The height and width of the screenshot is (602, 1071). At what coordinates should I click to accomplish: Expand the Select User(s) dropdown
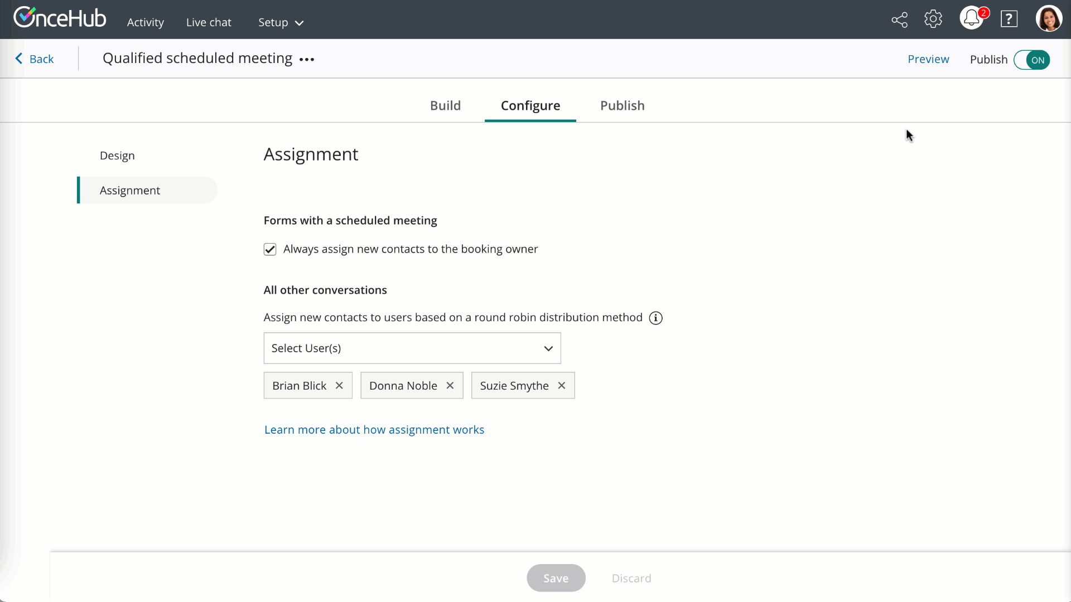pos(412,348)
